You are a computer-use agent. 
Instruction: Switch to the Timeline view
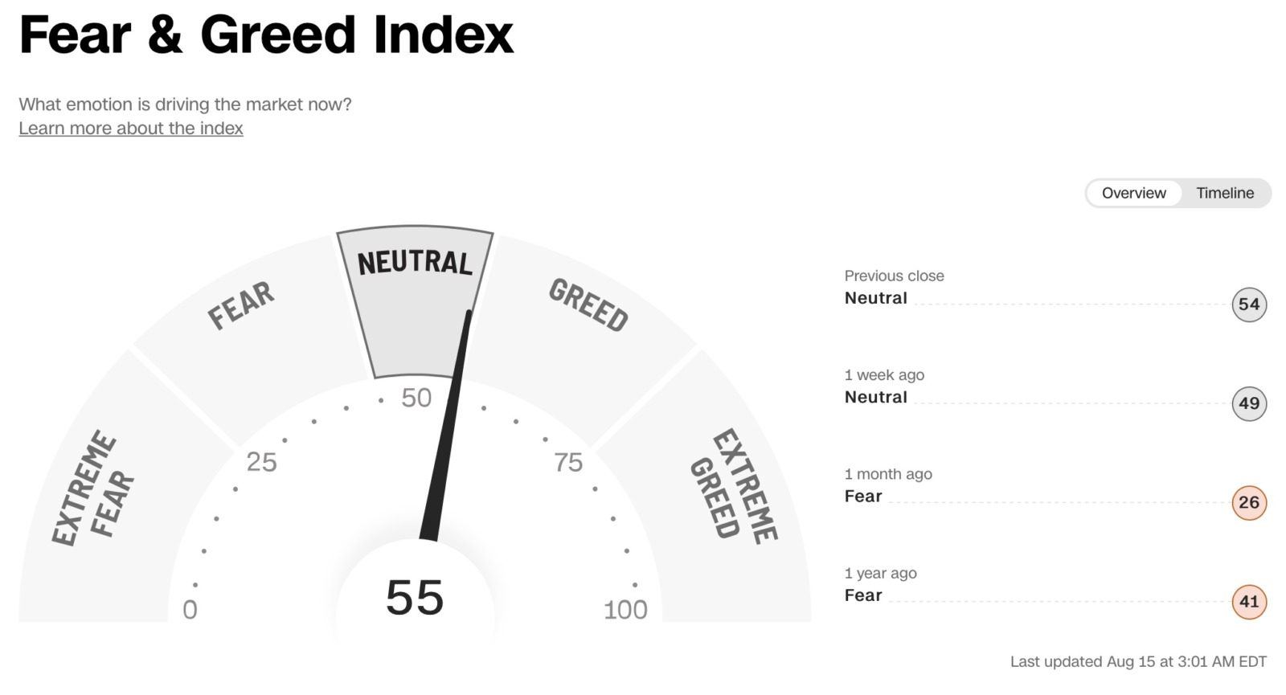1224,193
